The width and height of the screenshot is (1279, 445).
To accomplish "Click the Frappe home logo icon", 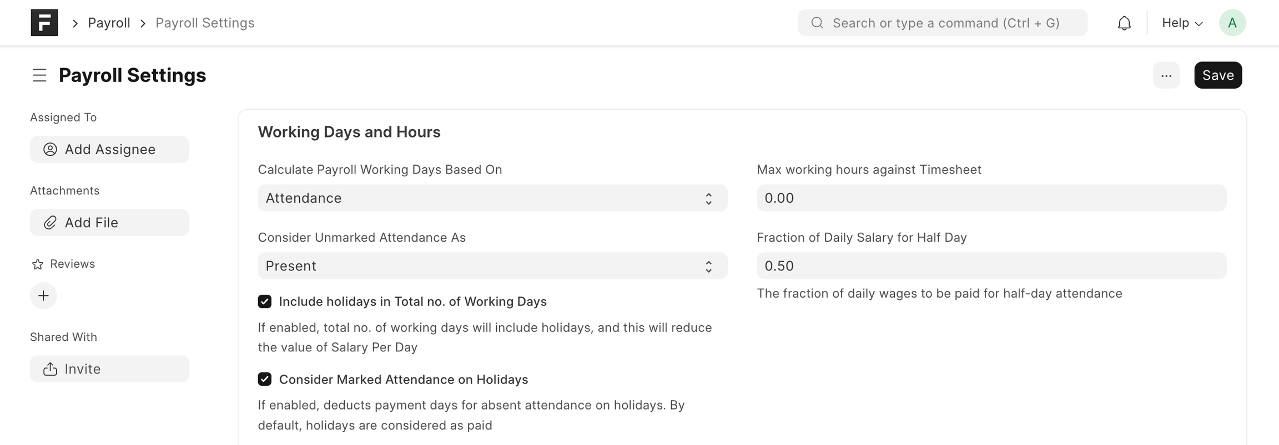I will 44,23.
